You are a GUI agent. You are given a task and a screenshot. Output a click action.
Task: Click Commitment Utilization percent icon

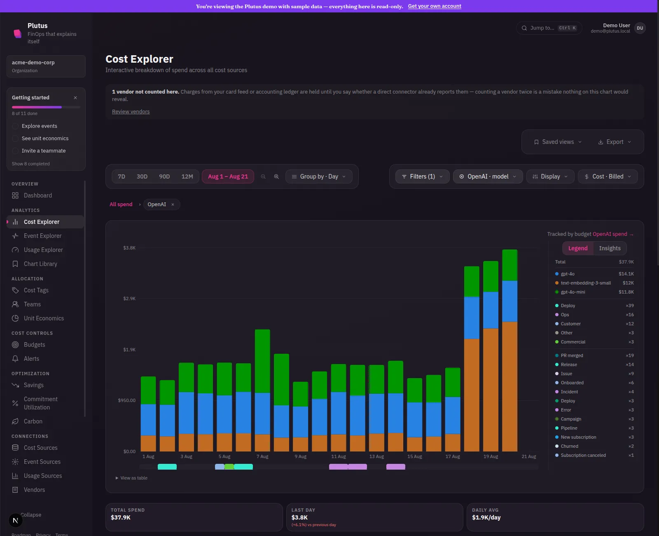pos(15,403)
